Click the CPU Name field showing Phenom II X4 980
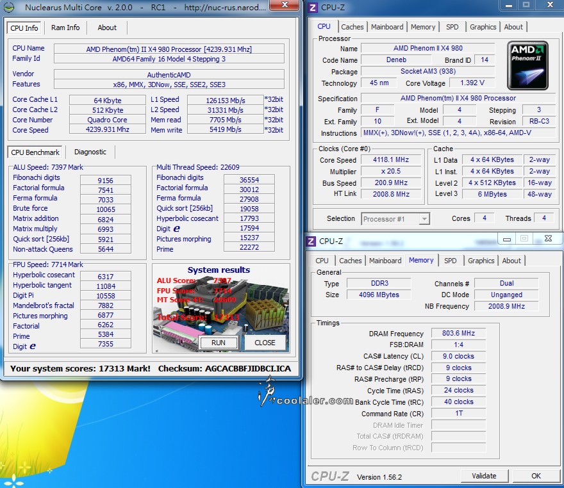Viewport: 564px width, 488px height. click(x=169, y=49)
